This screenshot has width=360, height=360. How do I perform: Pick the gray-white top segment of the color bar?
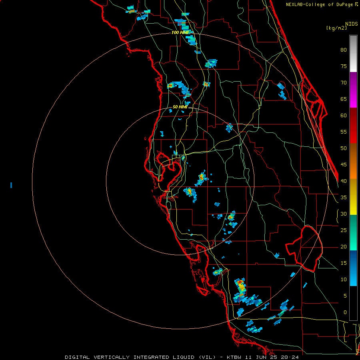tap(353, 54)
